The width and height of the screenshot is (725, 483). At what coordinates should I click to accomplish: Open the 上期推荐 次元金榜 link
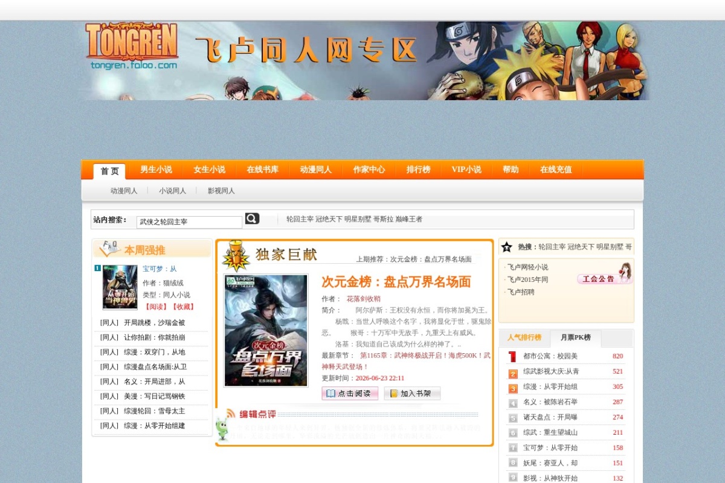pos(431,259)
